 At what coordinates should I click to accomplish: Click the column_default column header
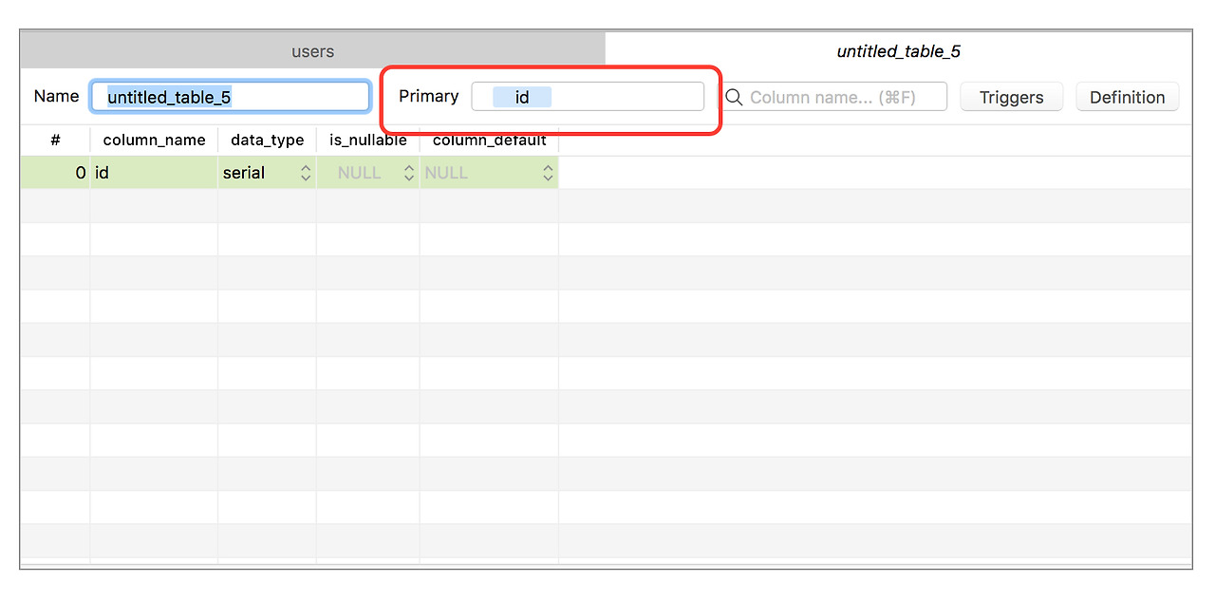489,140
